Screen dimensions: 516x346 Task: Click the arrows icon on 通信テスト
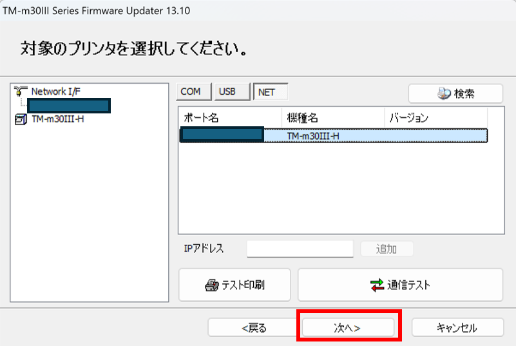[377, 285]
